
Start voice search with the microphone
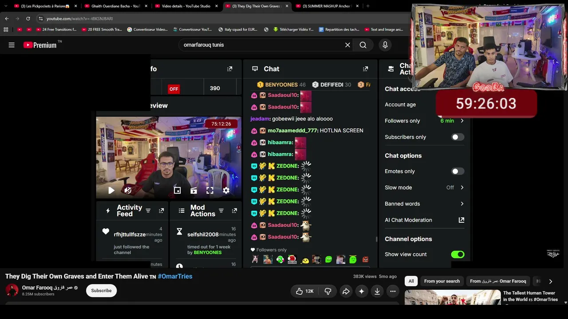(x=385, y=45)
